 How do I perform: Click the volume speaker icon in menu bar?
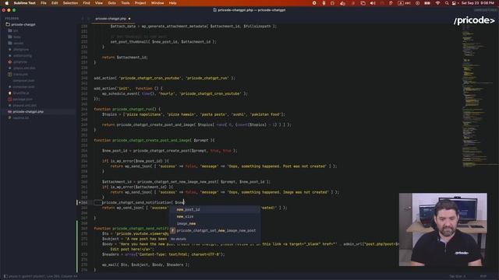(x=373, y=3)
